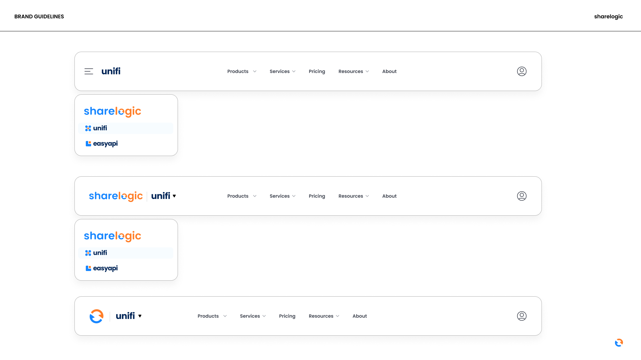This screenshot has height=360, width=641.
Task: Open the sharelogic wordmark in the middle navbar
Action: (116, 196)
